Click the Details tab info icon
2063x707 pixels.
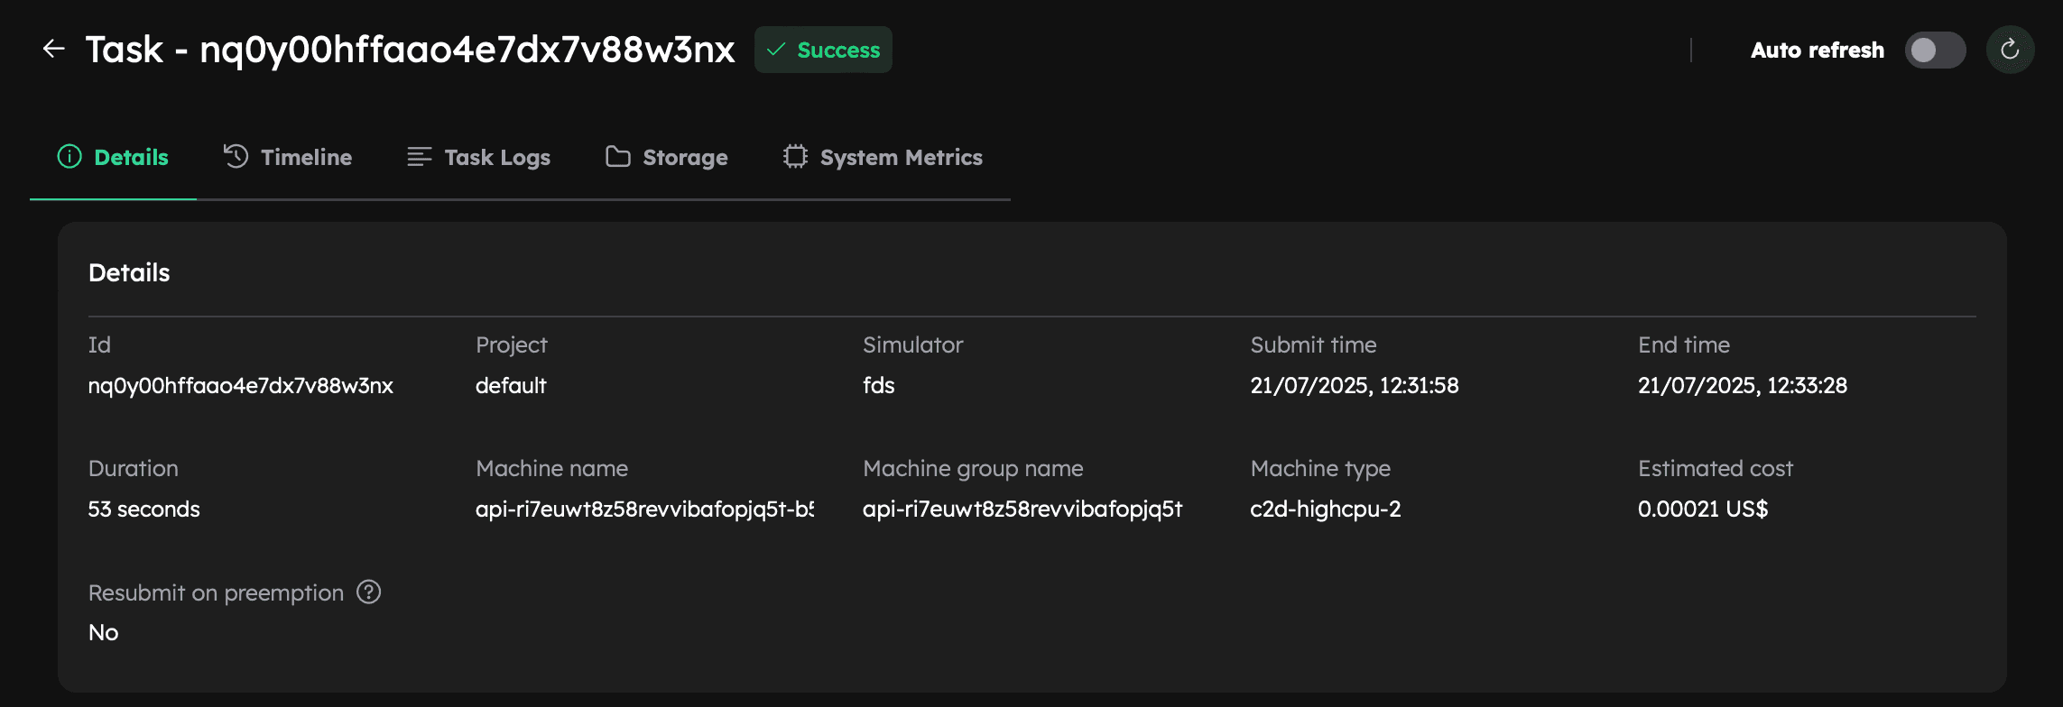click(69, 157)
